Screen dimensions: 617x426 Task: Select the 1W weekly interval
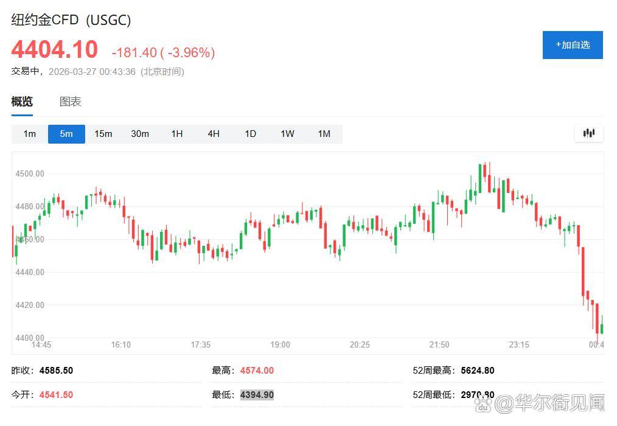tap(287, 134)
